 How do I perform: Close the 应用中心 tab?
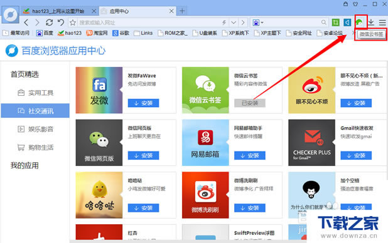tap(171, 11)
